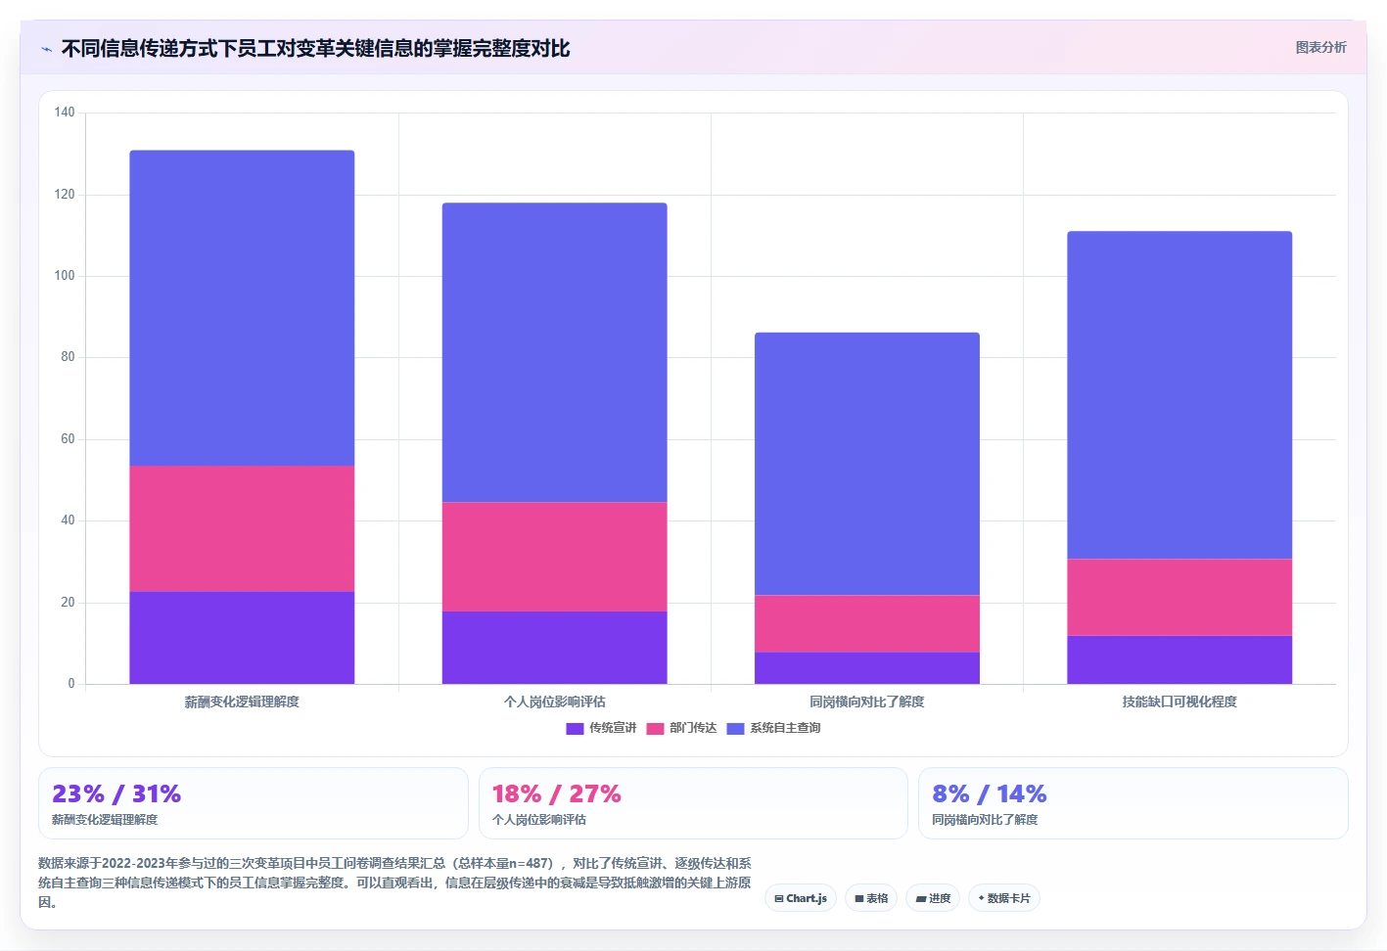Click the y-axis value 60
Screen dimensions: 1387x951
click(68, 439)
